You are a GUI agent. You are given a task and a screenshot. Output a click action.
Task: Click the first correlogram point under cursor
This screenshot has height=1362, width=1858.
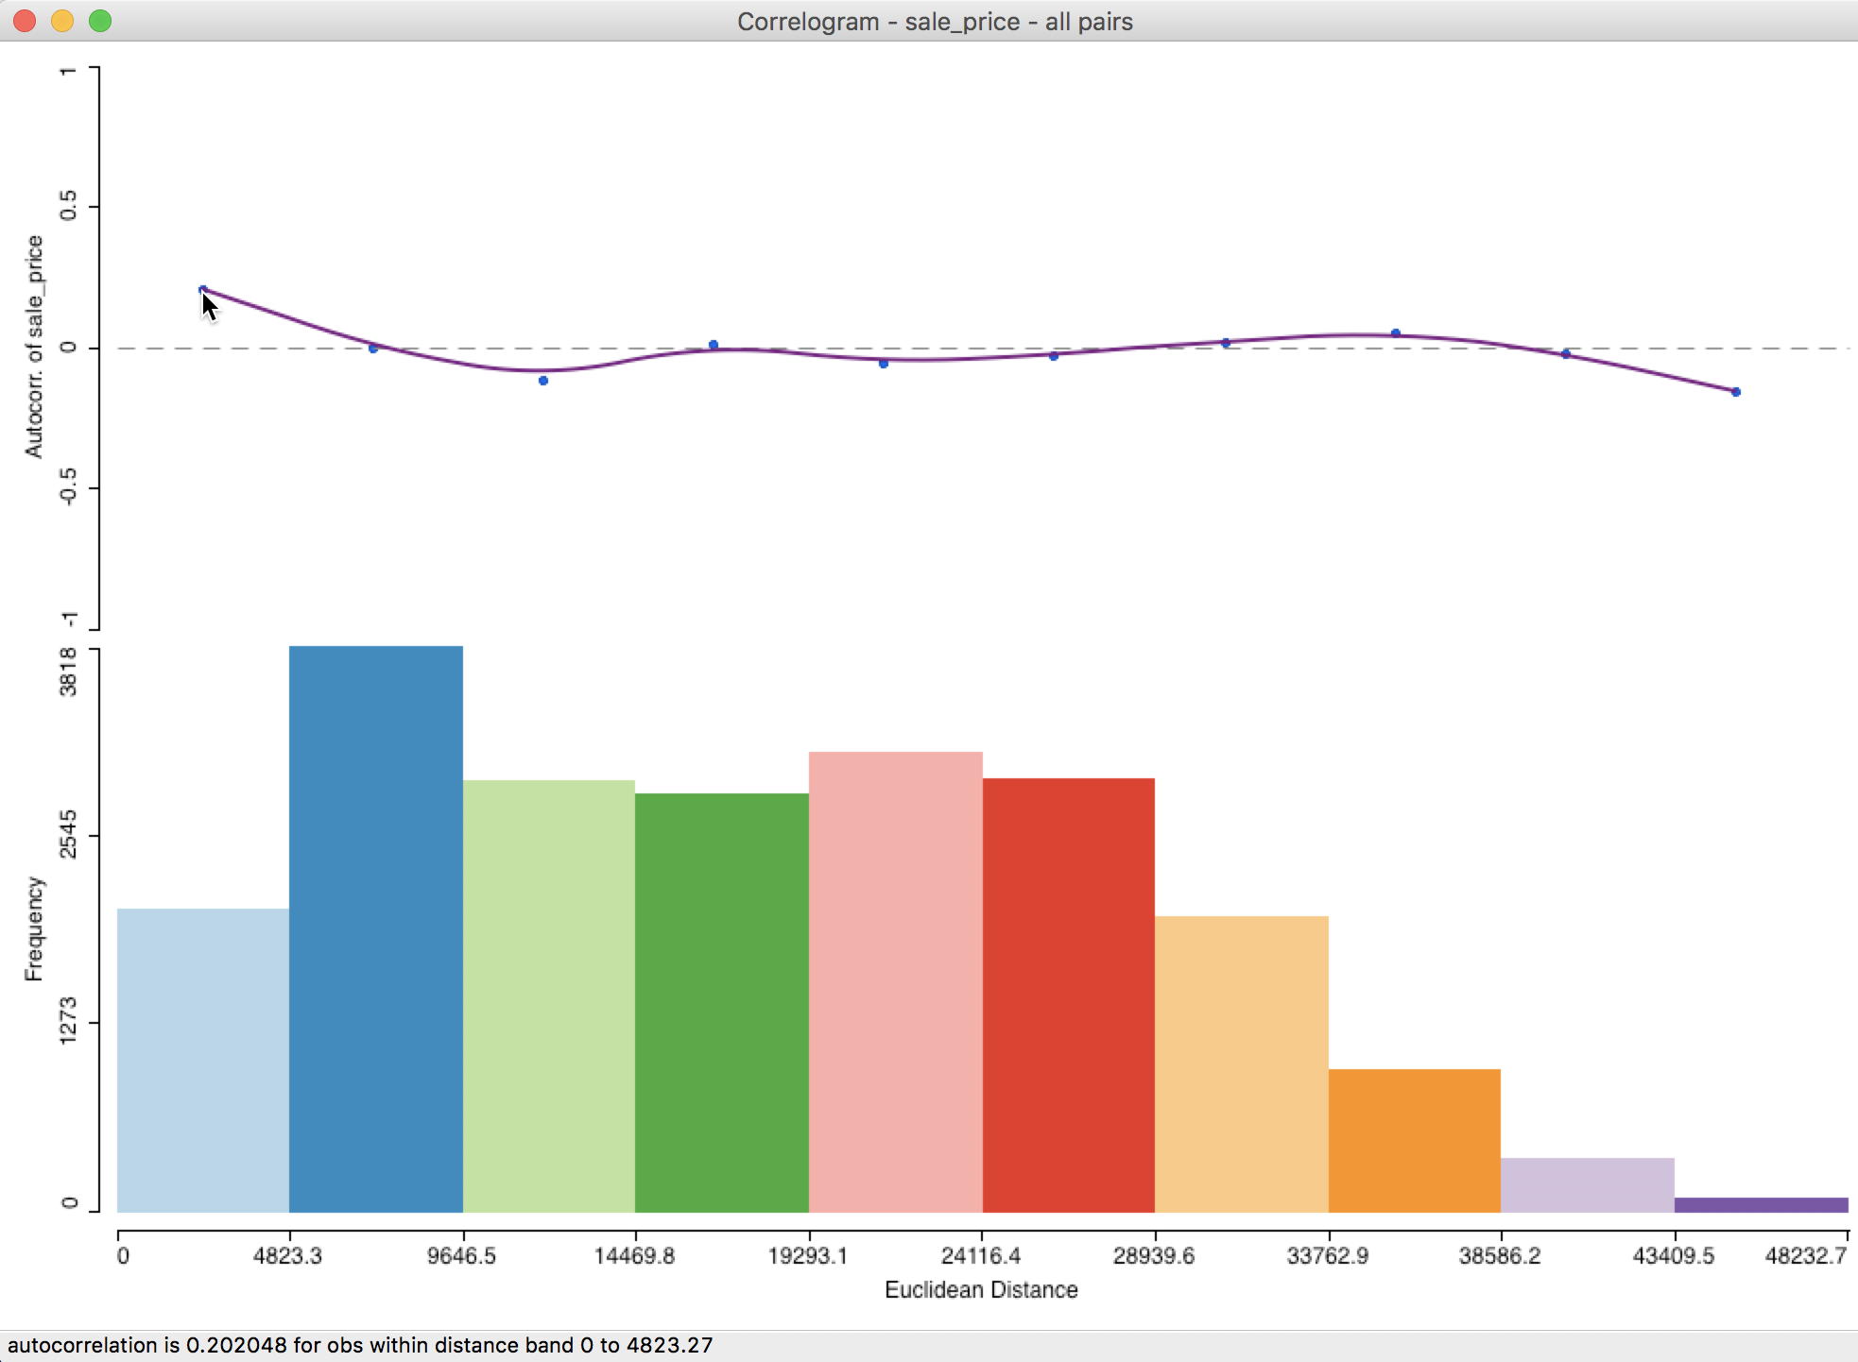(202, 290)
